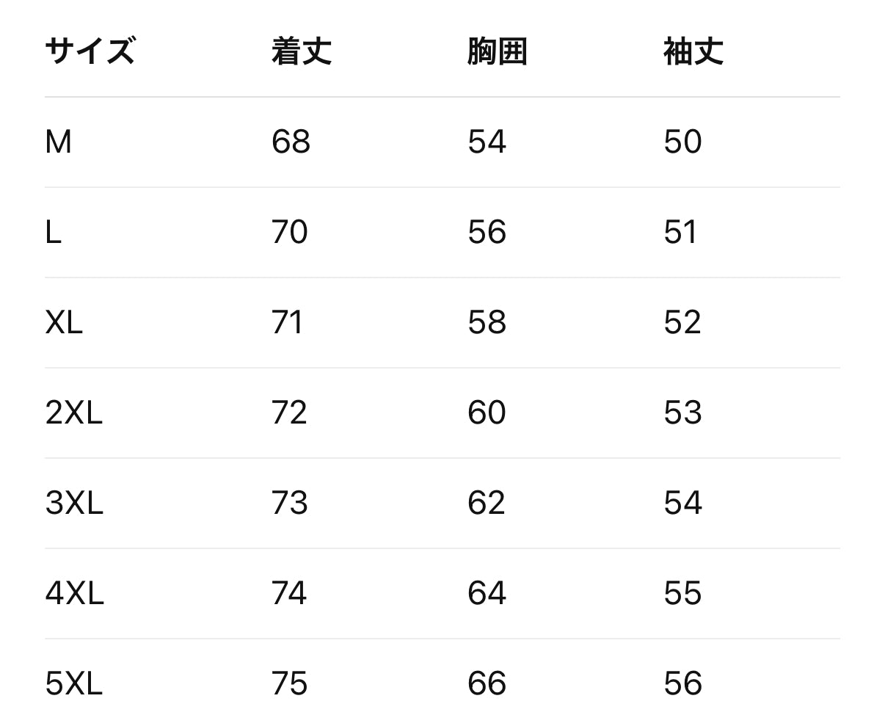Select the 5XL size row label
This screenshot has width=885, height=726.
tap(73, 683)
